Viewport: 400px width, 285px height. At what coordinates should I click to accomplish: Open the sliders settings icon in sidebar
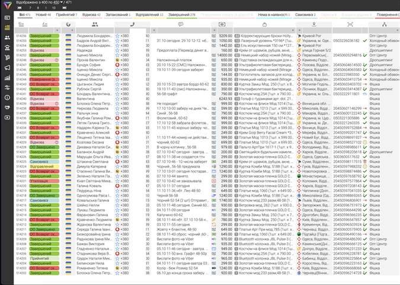pyautogui.click(x=7, y=87)
